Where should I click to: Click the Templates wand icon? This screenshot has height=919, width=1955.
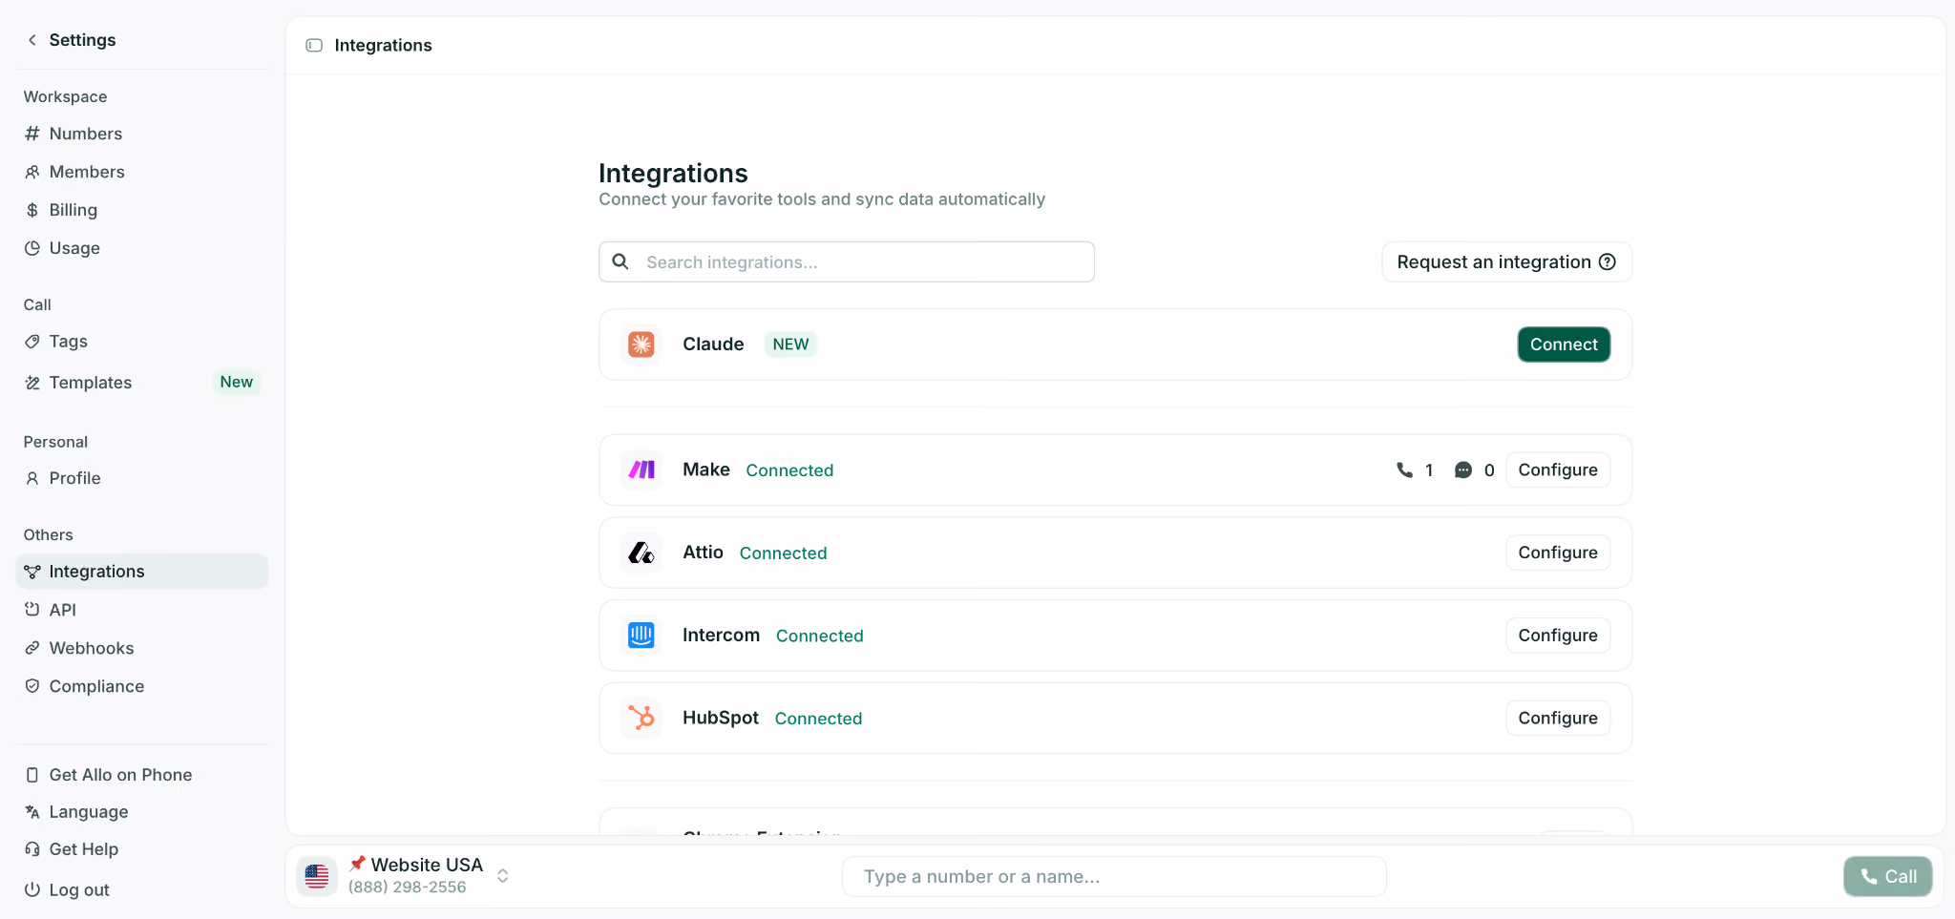click(x=32, y=383)
